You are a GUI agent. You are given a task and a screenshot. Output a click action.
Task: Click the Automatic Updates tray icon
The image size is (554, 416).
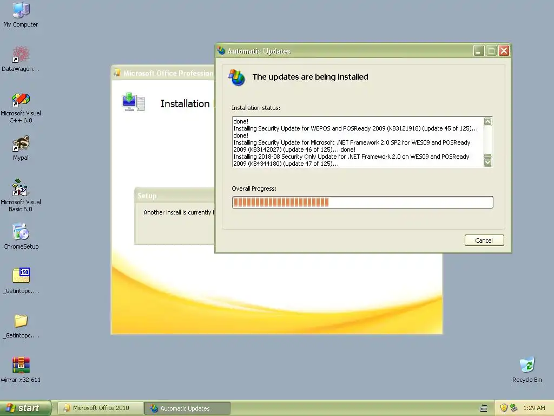(514, 408)
